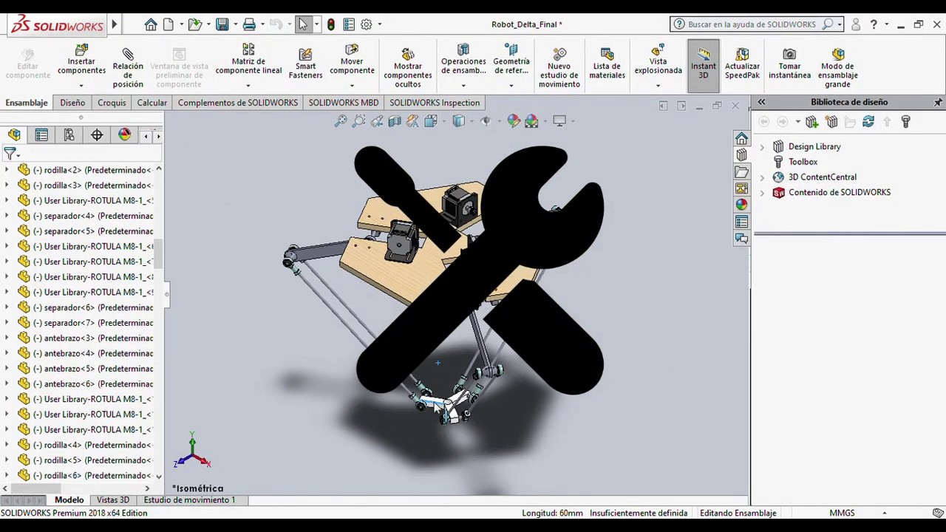The image size is (946, 532).
Task: Click the Rebuild traffic light icon
Action: coord(330,24)
